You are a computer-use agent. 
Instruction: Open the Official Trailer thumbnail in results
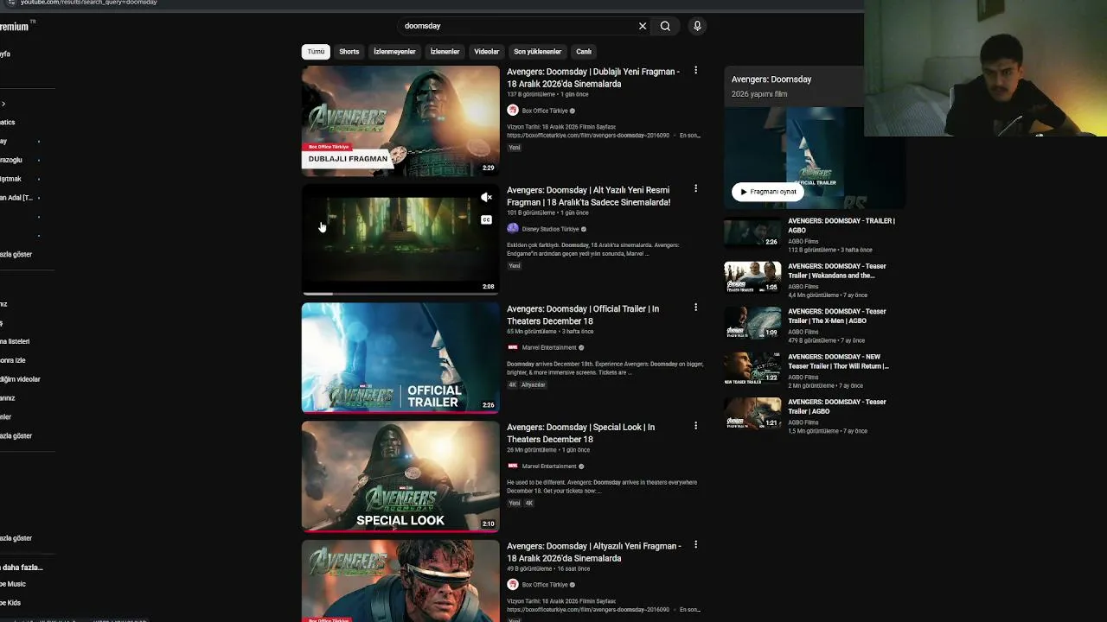point(400,358)
